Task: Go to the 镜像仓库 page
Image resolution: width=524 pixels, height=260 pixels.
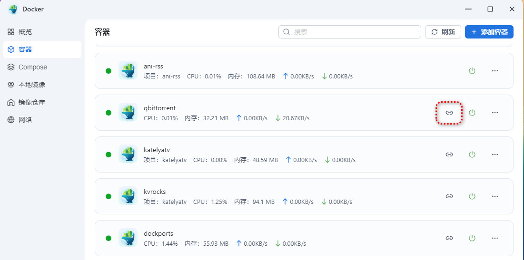Action: pos(32,102)
